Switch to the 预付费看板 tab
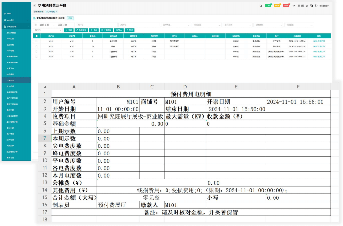This screenshot has height=226, width=343. [x=39, y=12]
